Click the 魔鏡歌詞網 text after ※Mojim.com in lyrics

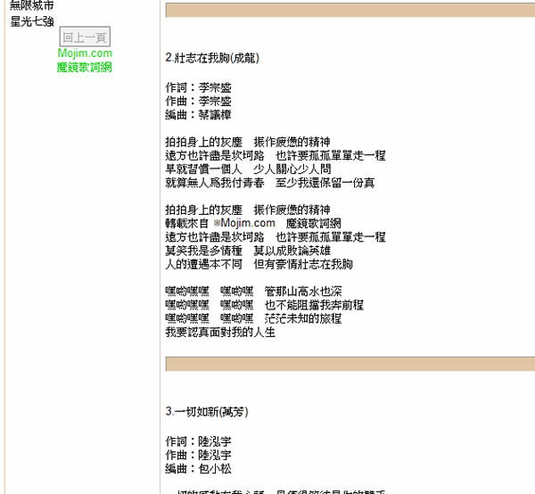coord(314,224)
